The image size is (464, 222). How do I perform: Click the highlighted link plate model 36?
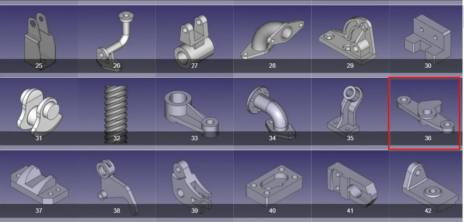424,113
